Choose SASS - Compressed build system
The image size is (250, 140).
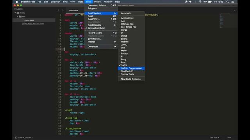click(x=131, y=68)
